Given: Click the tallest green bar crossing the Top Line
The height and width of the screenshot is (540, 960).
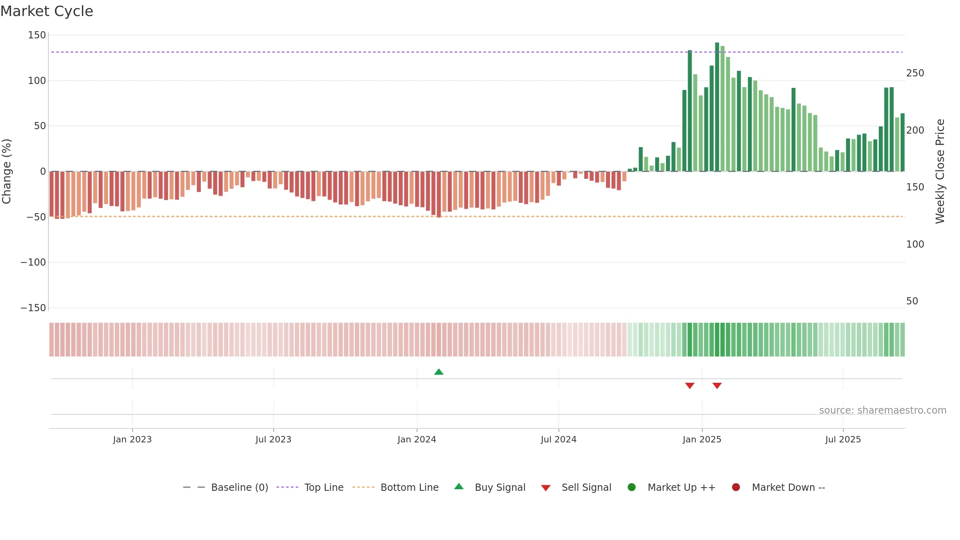Looking at the screenshot, I should (x=717, y=107).
